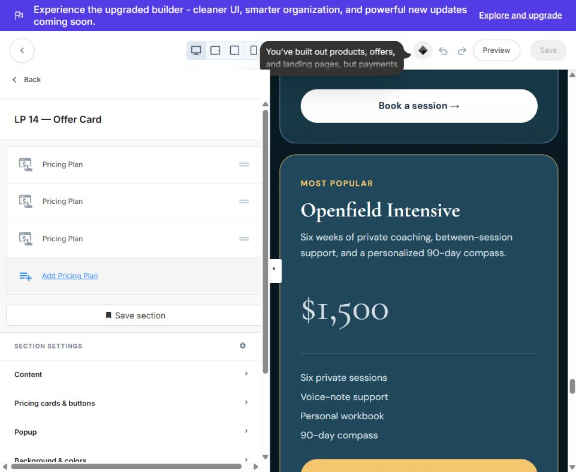Open the page Preview
This screenshot has width=576, height=472.
[x=496, y=50]
